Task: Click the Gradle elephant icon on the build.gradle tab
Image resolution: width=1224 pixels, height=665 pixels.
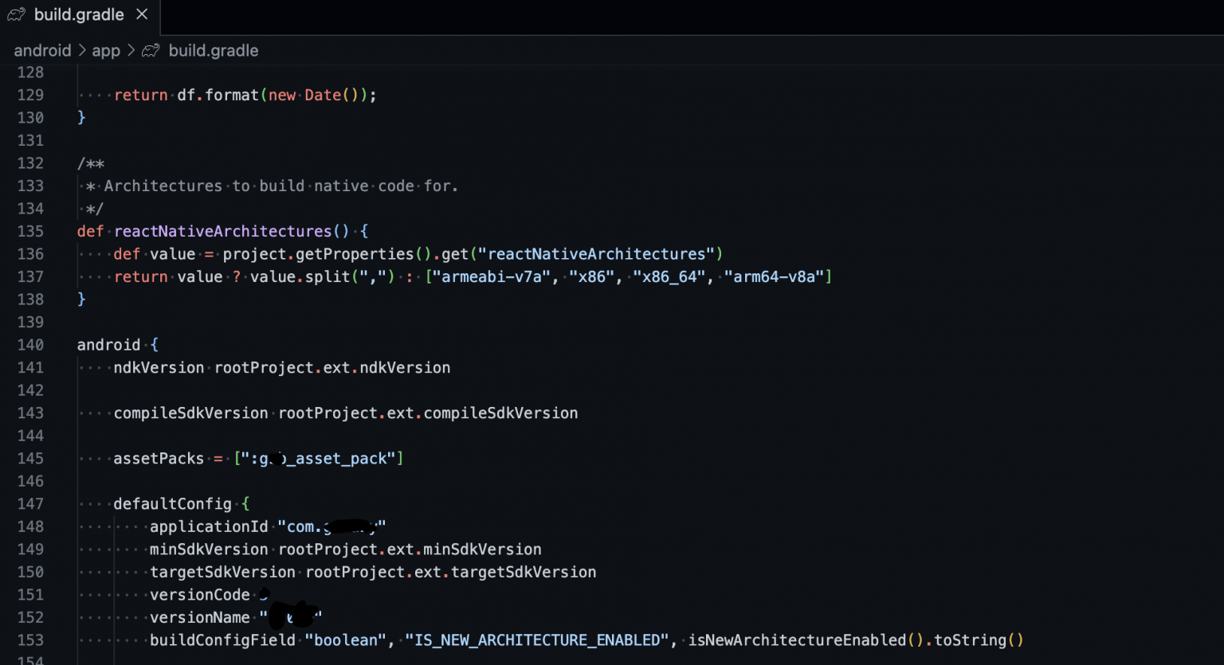Action: click(16, 14)
